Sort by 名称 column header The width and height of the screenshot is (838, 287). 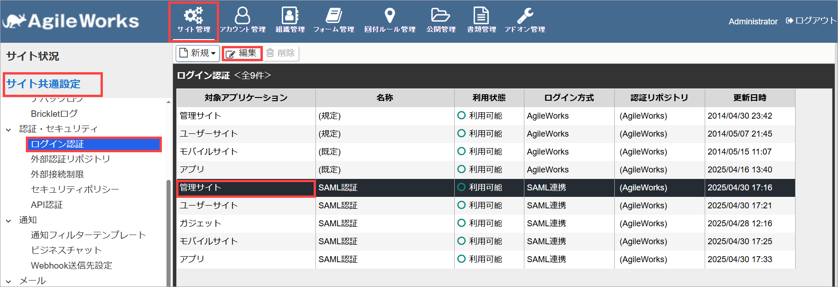pos(385,98)
